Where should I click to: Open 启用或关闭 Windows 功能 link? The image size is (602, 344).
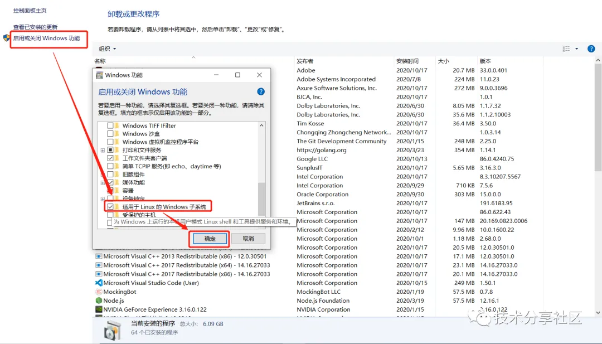pyautogui.click(x=46, y=38)
